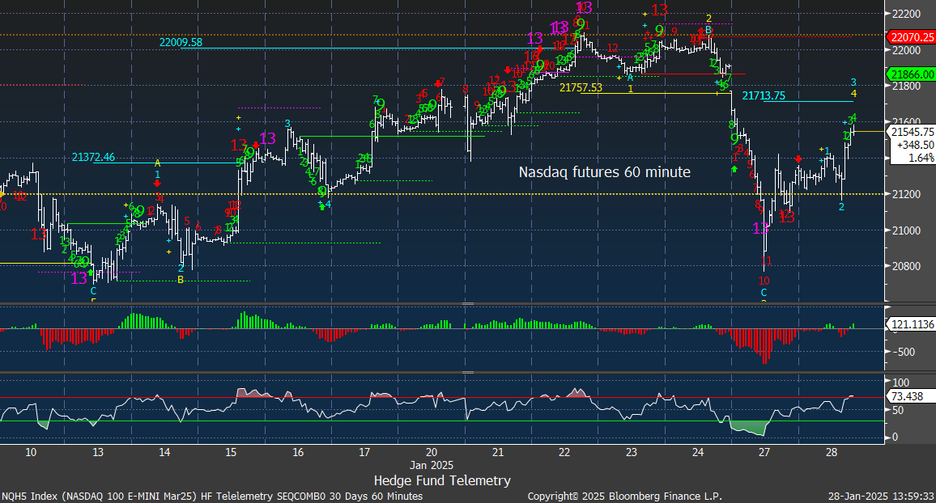
Task: Click the magenta 13 at January 27 low
Action: pyautogui.click(x=760, y=229)
